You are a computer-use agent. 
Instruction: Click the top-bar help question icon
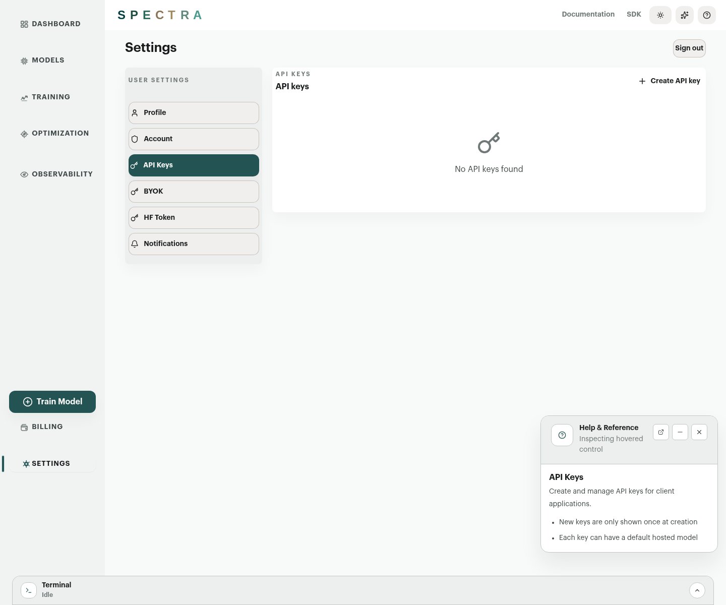point(707,15)
